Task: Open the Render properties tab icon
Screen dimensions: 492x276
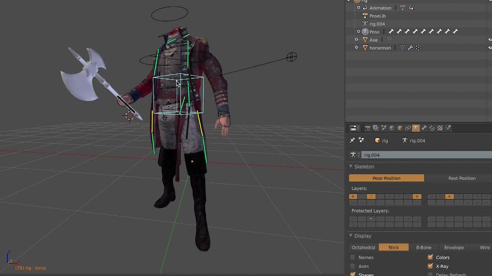Action: coord(368,128)
